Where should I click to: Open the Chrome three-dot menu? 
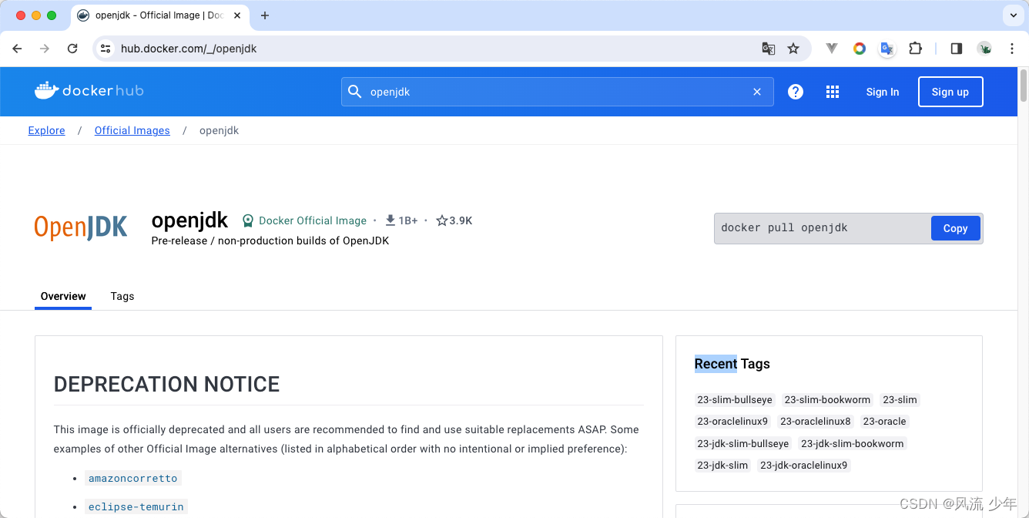click(x=1012, y=49)
